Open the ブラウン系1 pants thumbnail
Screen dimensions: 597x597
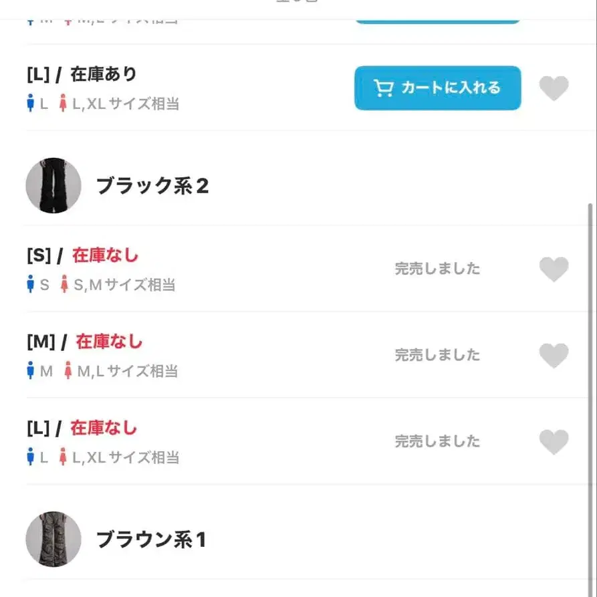53,540
